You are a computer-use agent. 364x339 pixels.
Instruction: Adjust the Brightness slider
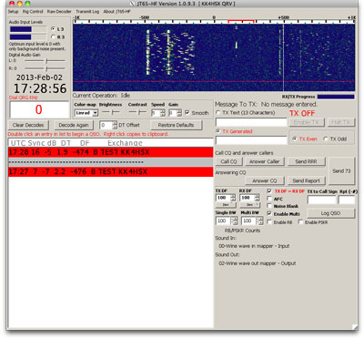(x=111, y=112)
